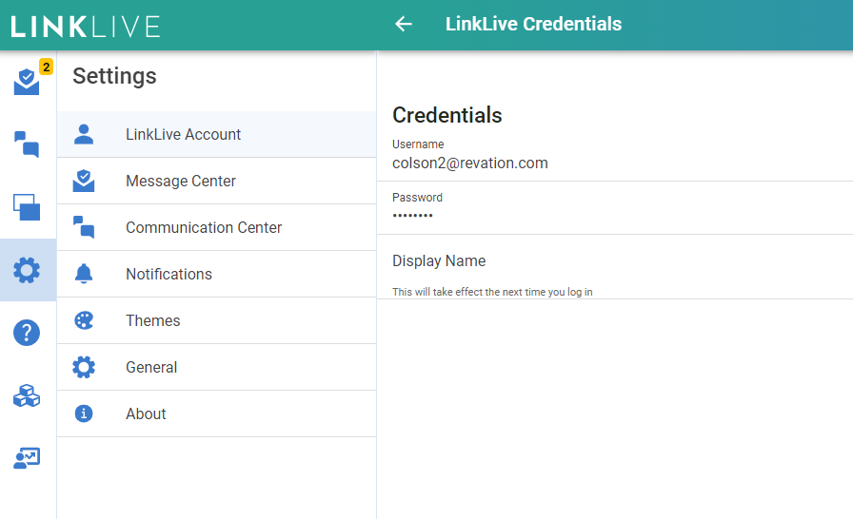Click the Themes palette icon
Viewport: 853px width, 519px height.
(84, 321)
